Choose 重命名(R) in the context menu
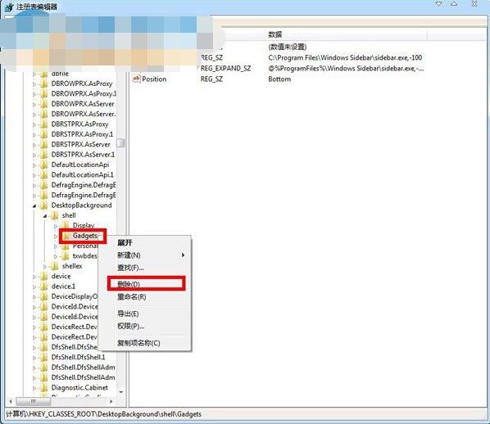This screenshot has height=424, width=490. point(132,296)
